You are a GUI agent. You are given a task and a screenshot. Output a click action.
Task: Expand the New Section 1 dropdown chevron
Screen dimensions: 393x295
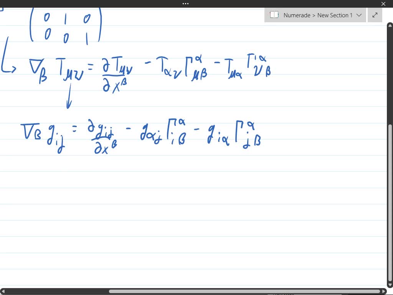pyautogui.click(x=359, y=15)
